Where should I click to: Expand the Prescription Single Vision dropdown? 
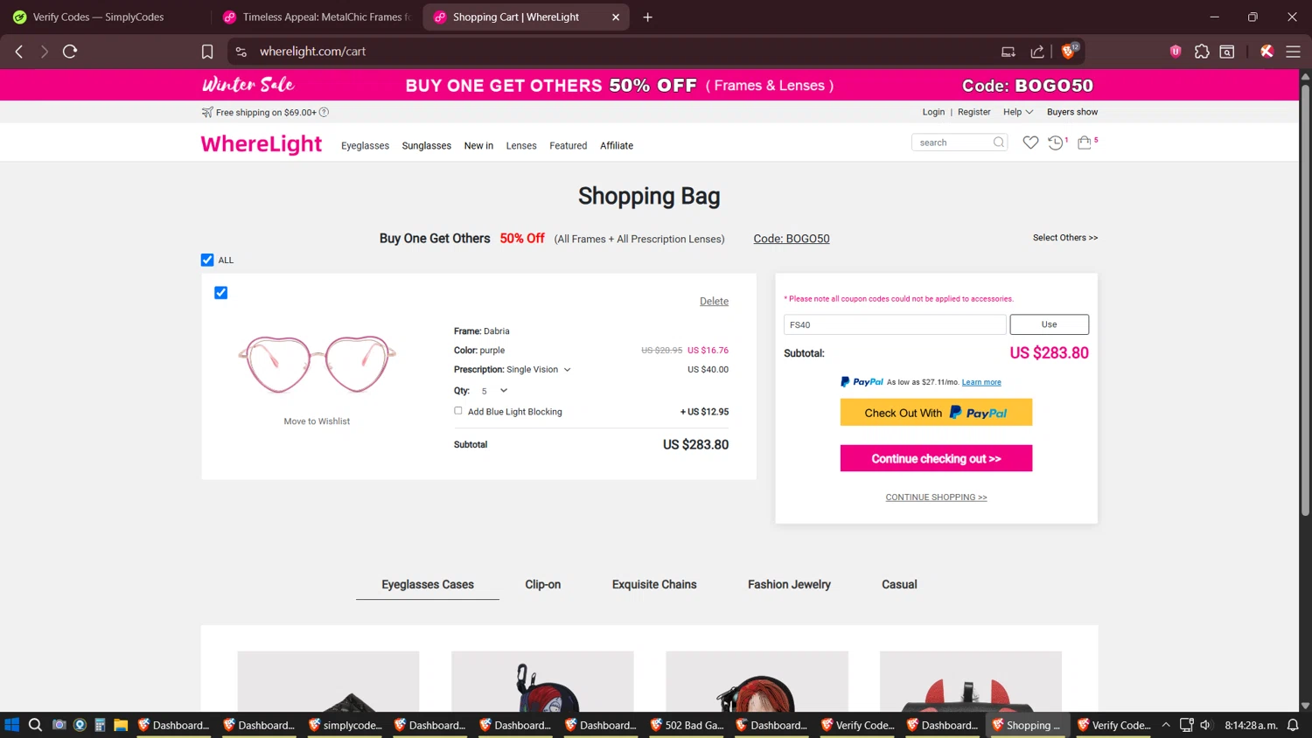[567, 370]
